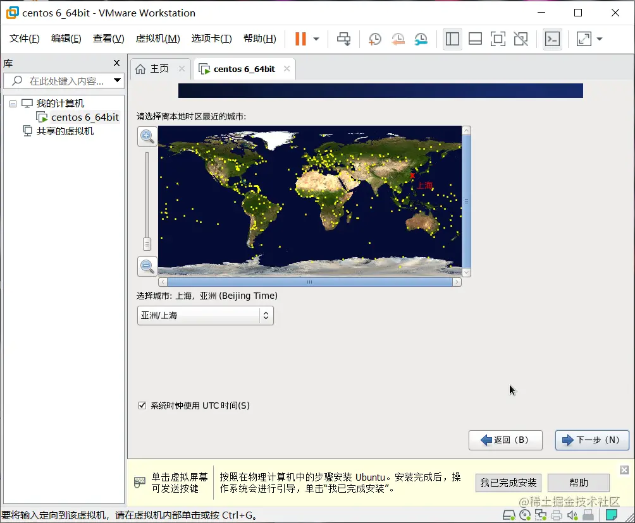The image size is (635, 523).
Task: Collapse the 我的计算机 tree node
Action: click(x=13, y=104)
